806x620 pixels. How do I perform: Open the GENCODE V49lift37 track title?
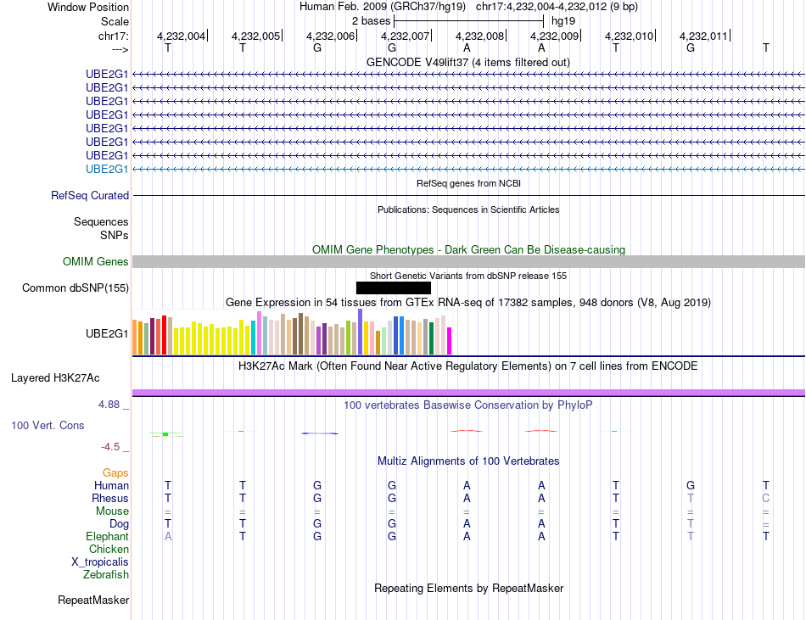(x=467, y=62)
